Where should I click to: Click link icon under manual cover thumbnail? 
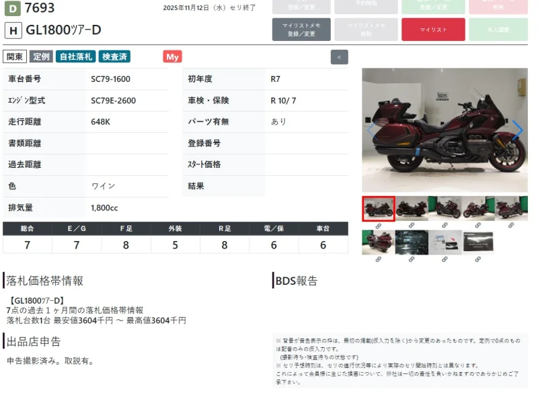(x=478, y=259)
